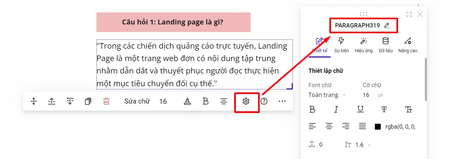The height and width of the screenshot is (159, 454).
Task: Open the Hiệu ứng tab
Action: [363, 45]
